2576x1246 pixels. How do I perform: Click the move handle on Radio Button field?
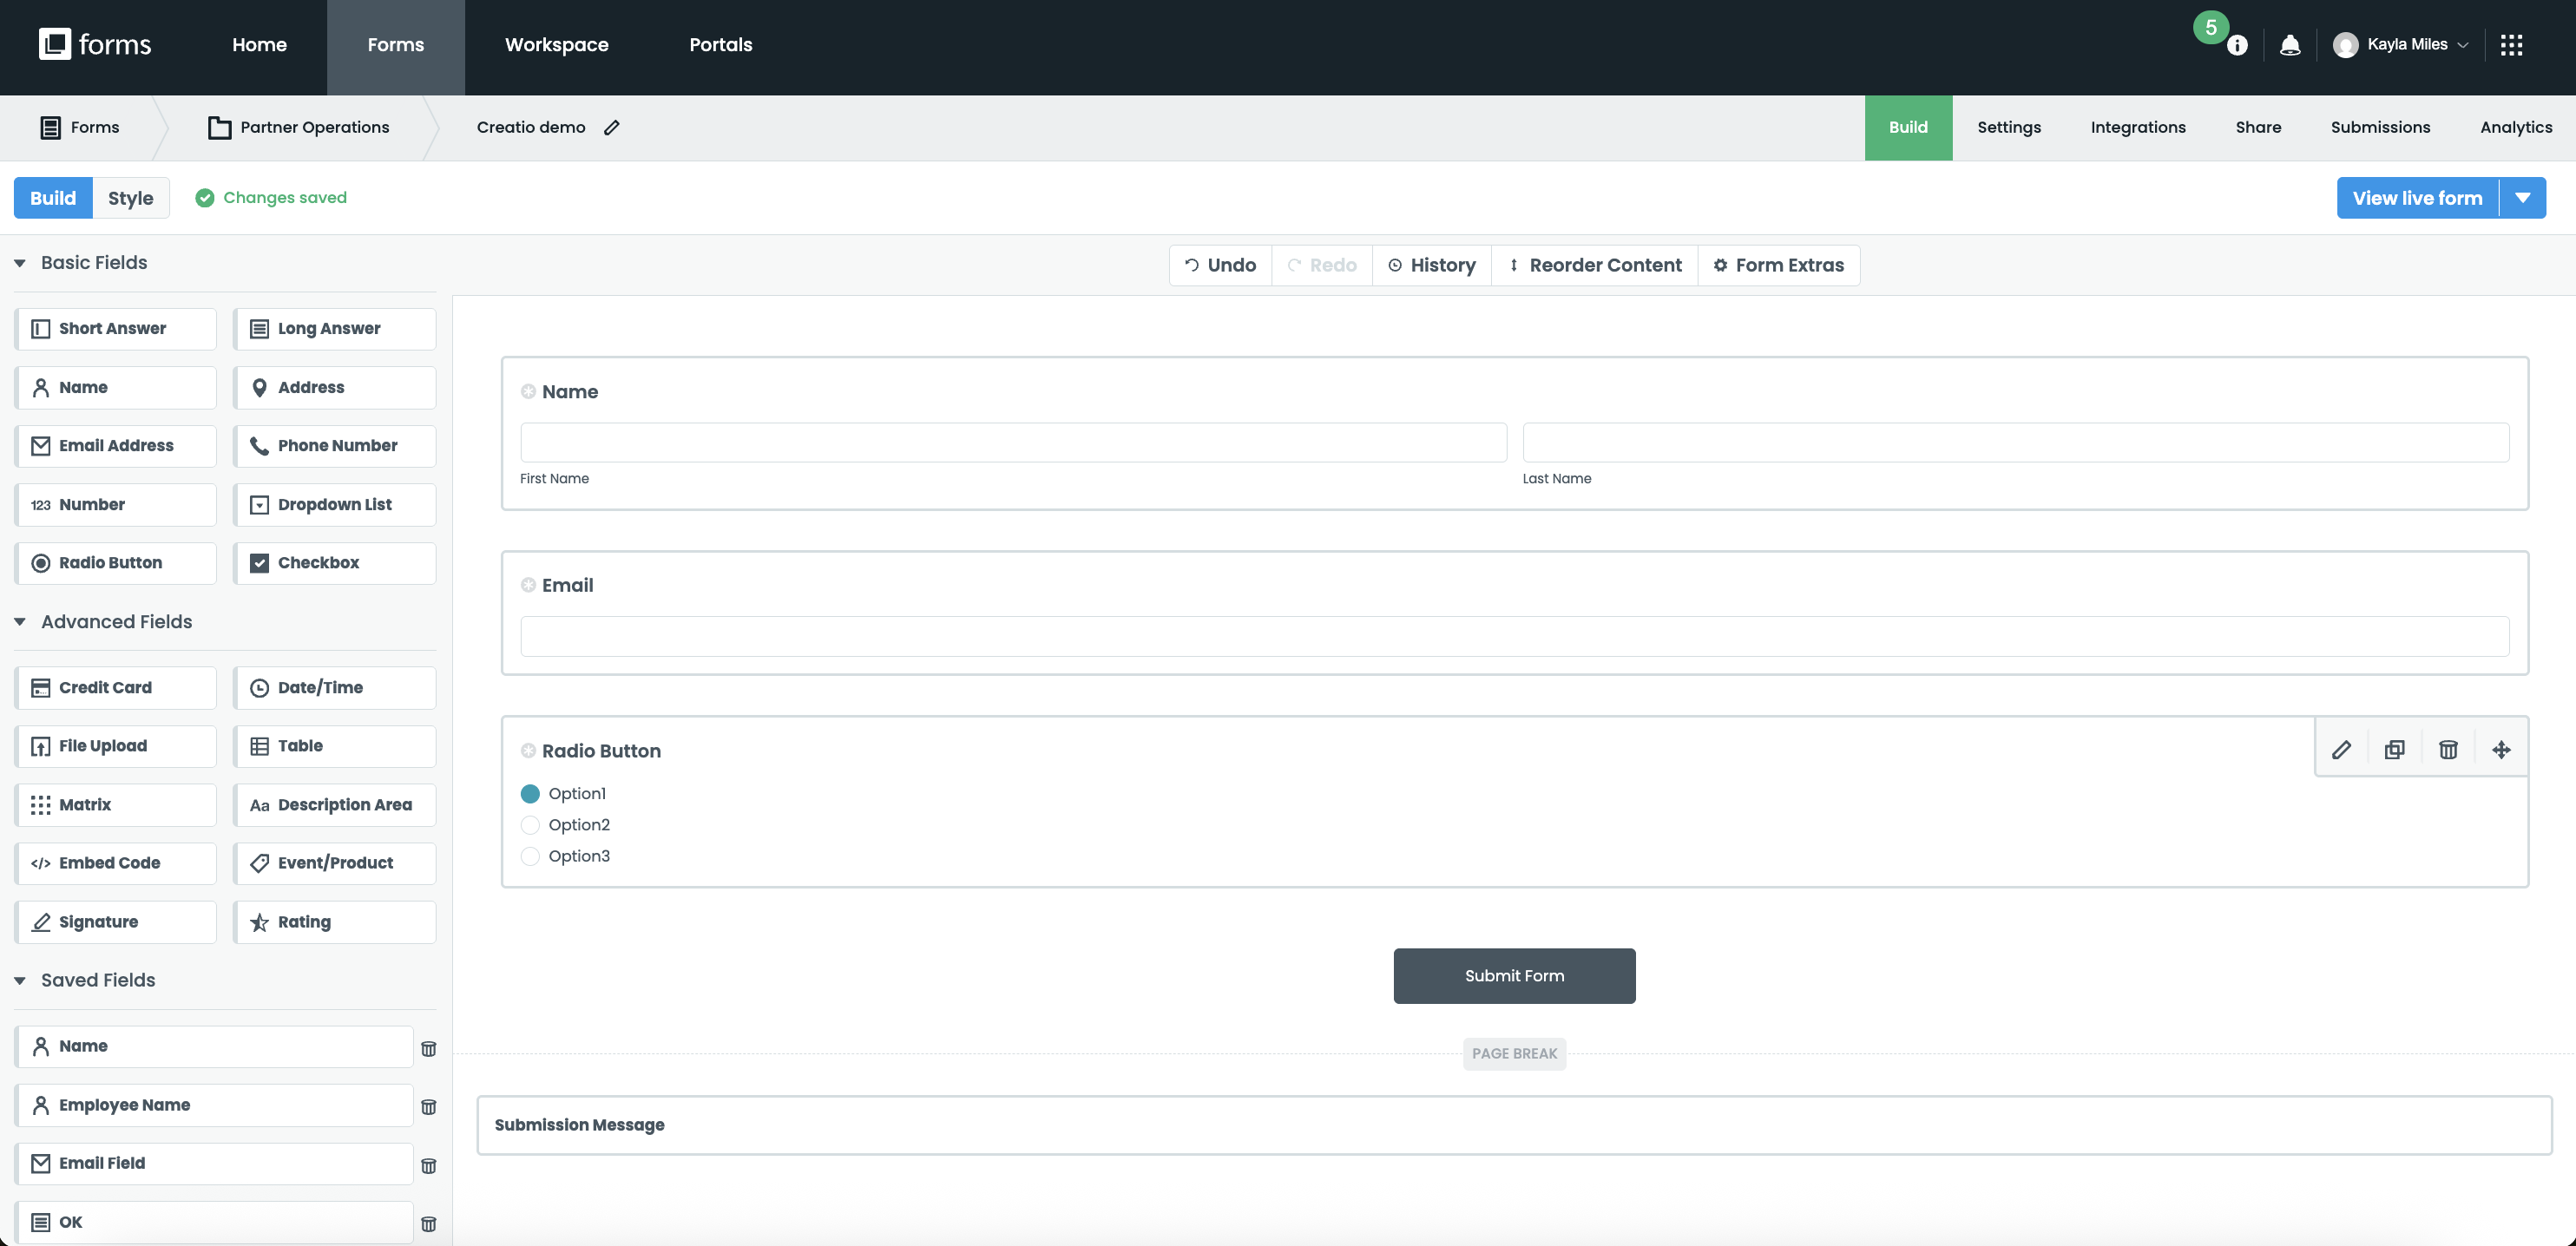pyautogui.click(x=2501, y=750)
